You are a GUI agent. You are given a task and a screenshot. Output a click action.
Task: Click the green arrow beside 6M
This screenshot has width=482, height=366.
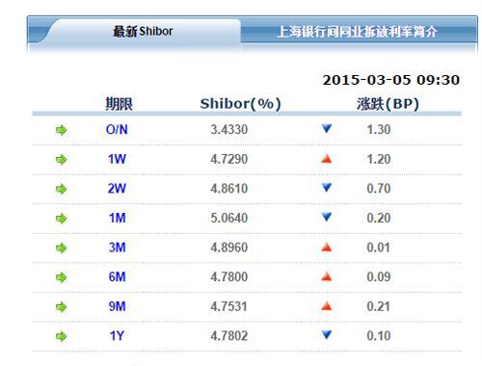61,277
